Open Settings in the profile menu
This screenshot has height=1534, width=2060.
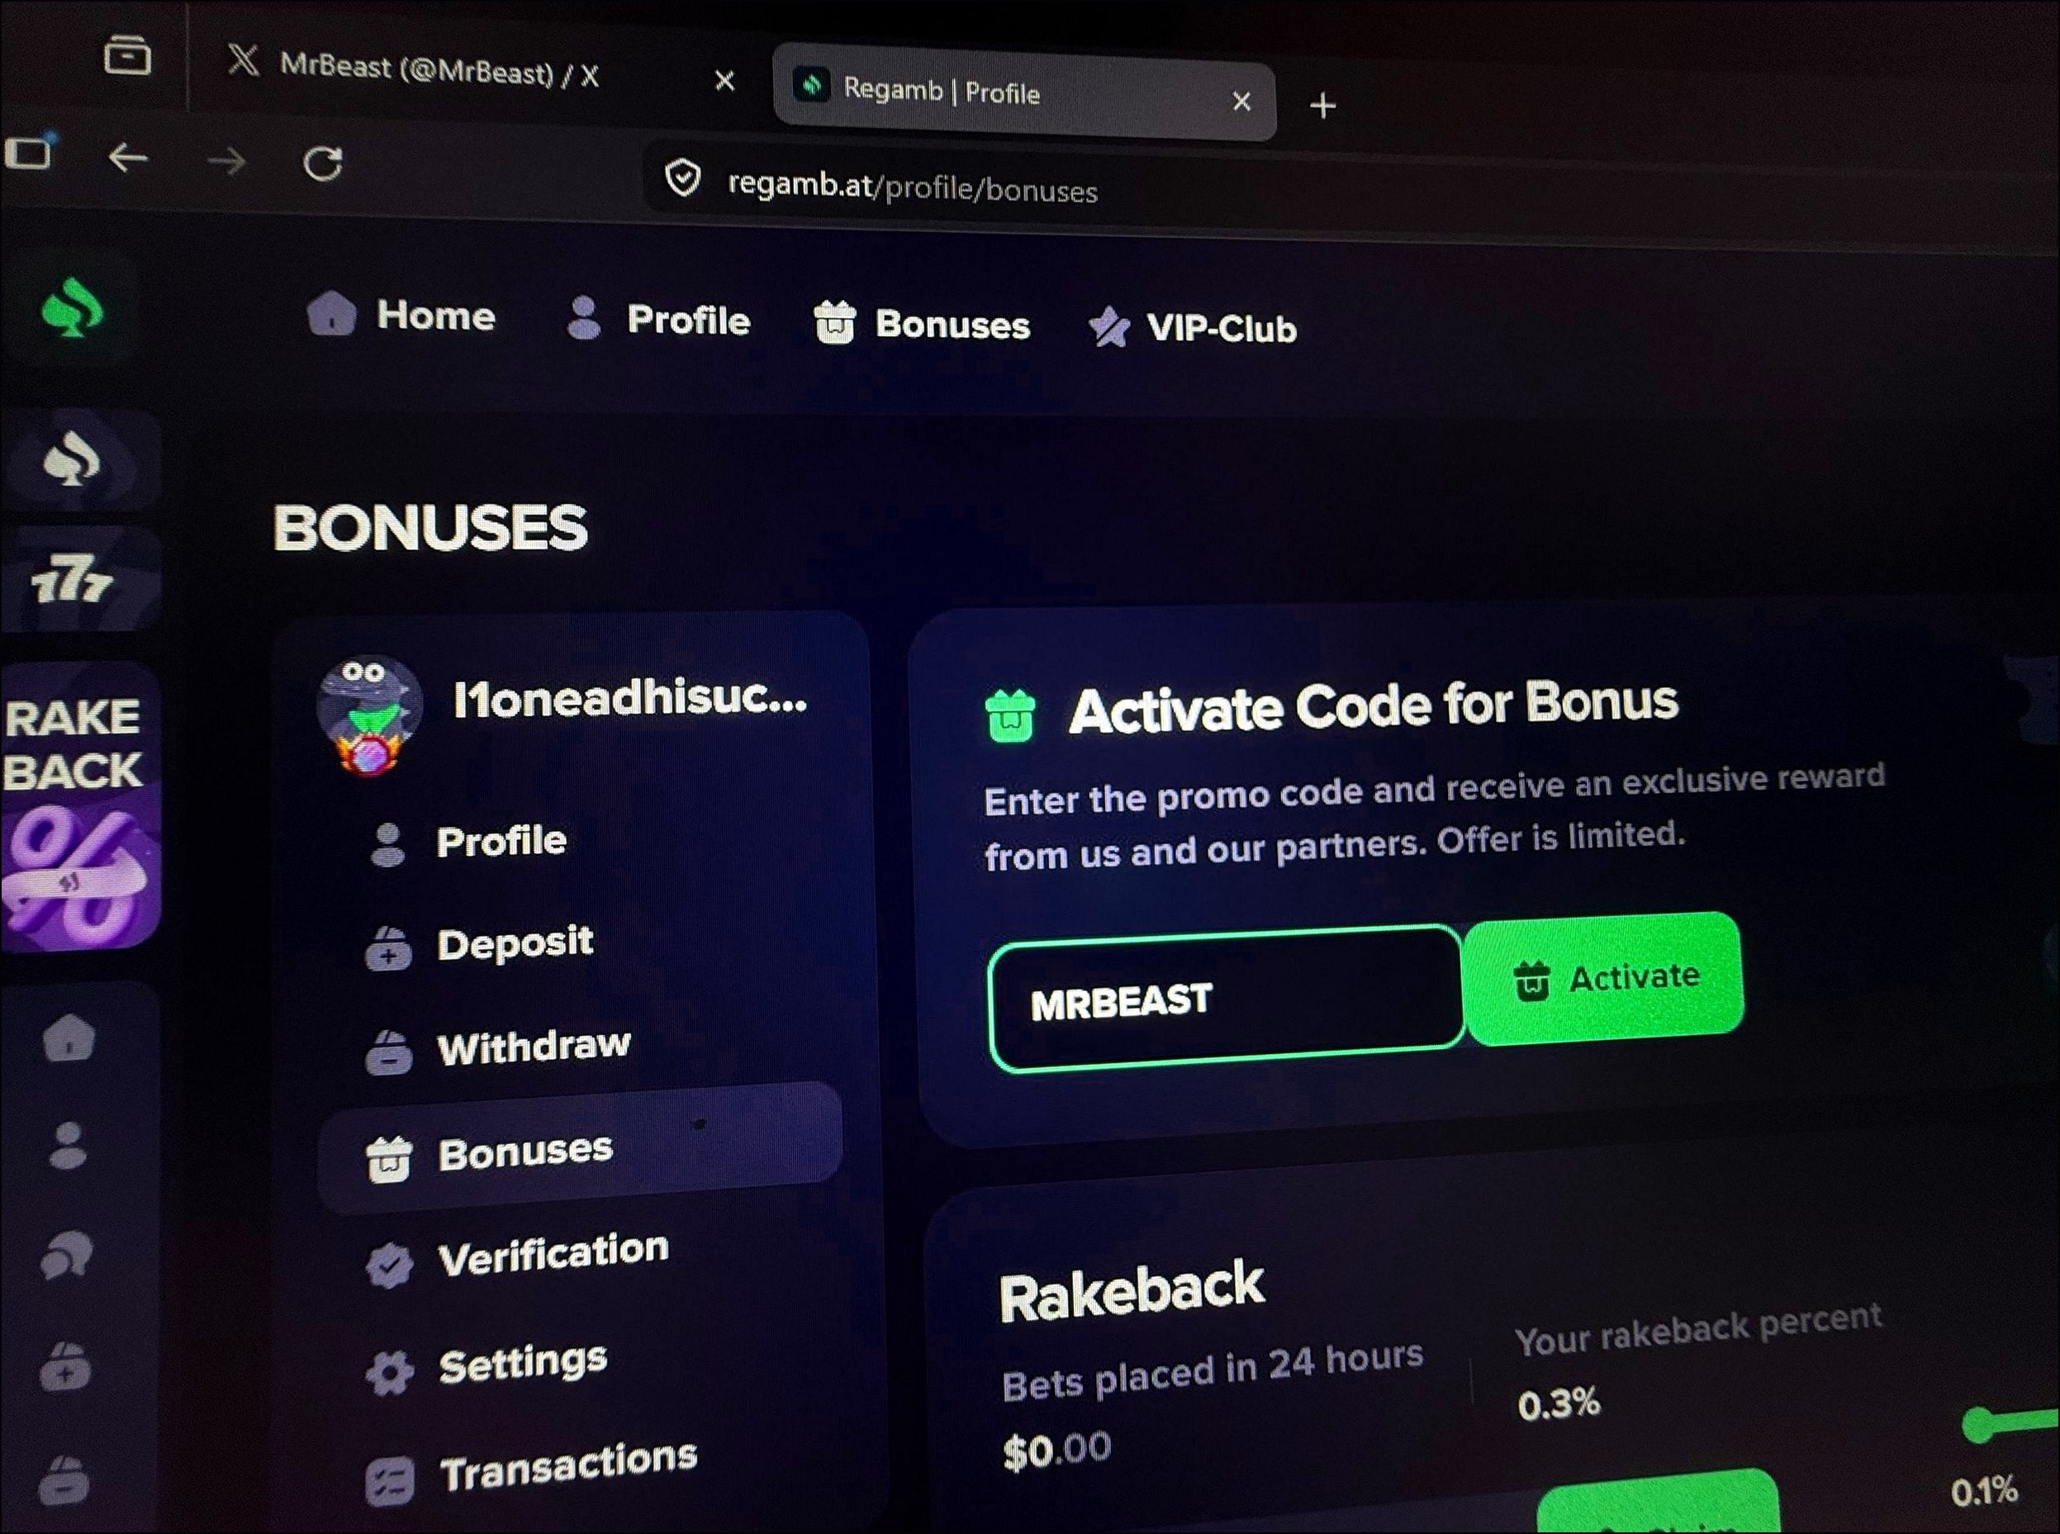point(487,1366)
